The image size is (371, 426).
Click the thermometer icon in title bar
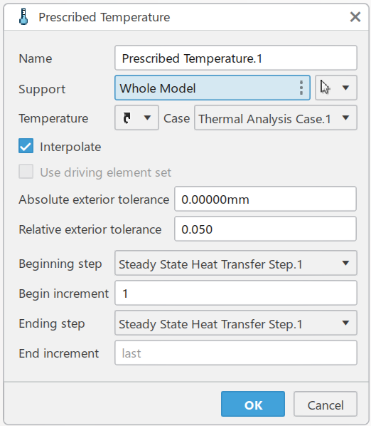pos(23,16)
